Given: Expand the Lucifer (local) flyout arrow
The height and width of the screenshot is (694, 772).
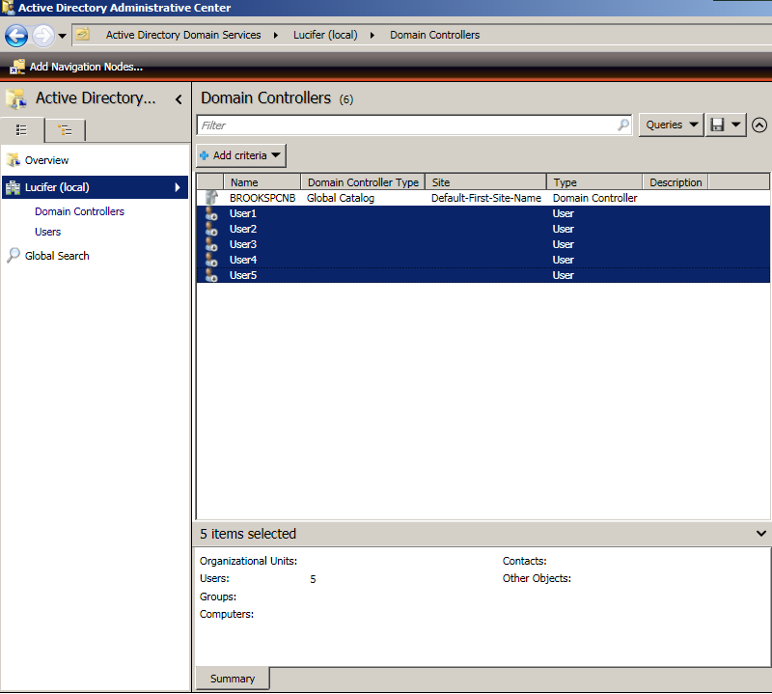Looking at the screenshot, I should [178, 187].
